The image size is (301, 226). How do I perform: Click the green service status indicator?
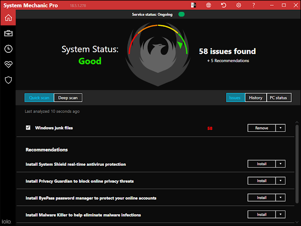tap(182, 15)
